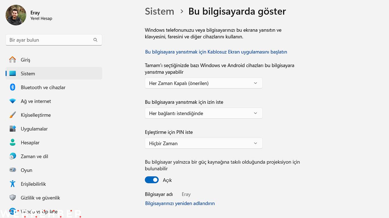Click the Sistem monitor icon
The width and height of the screenshot is (389, 218).
pyautogui.click(x=12, y=74)
